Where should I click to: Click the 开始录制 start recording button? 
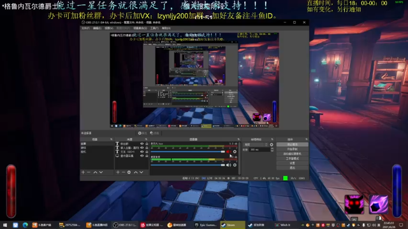(292, 149)
